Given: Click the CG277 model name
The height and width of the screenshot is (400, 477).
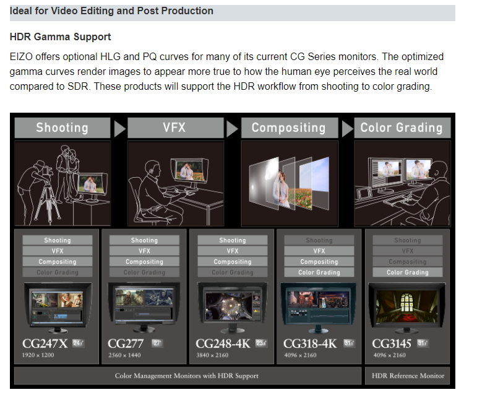Looking at the screenshot, I should pyautogui.click(x=126, y=344).
